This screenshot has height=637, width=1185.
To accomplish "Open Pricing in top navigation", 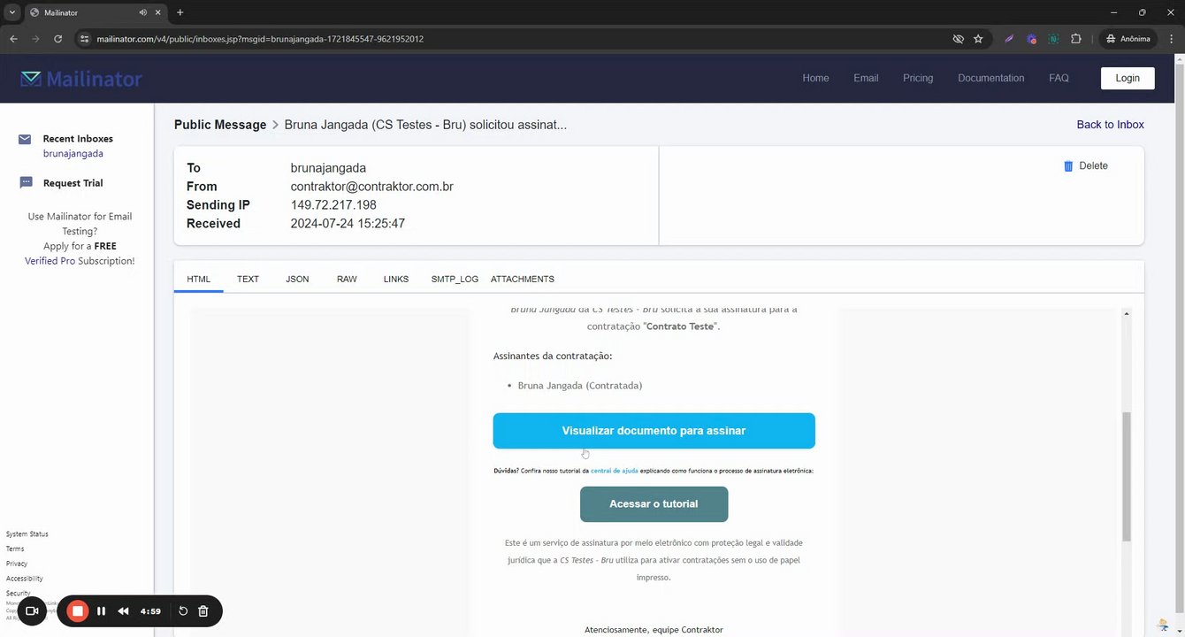I will 918,78.
